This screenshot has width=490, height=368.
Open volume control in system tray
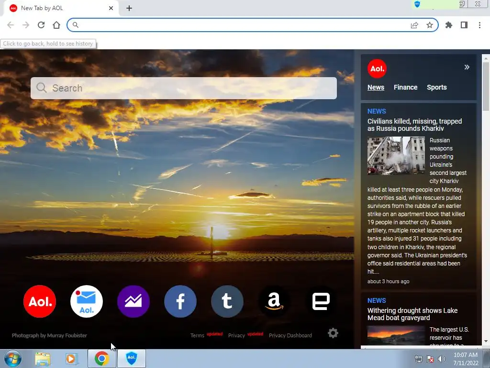pos(441,359)
